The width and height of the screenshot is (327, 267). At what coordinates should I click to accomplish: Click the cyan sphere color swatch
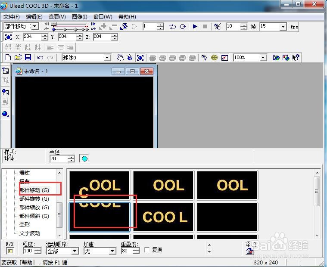tap(84, 158)
